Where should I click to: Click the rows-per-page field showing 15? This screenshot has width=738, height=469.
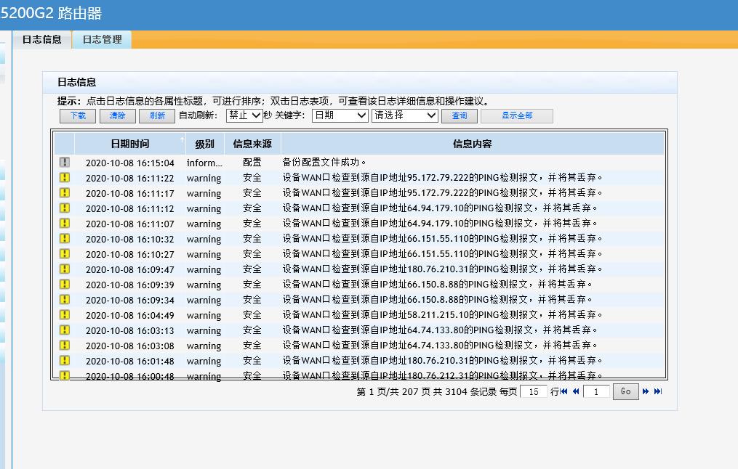[x=533, y=391]
